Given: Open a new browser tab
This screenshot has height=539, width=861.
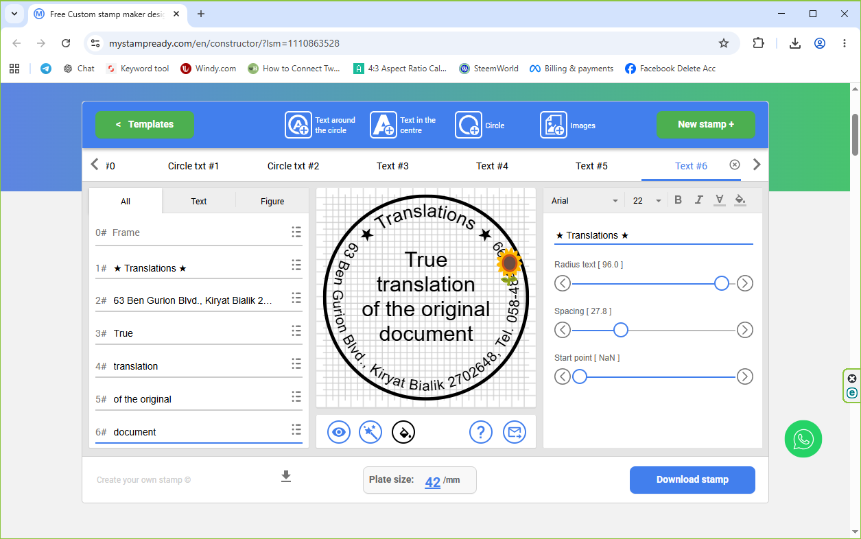Looking at the screenshot, I should (201, 14).
